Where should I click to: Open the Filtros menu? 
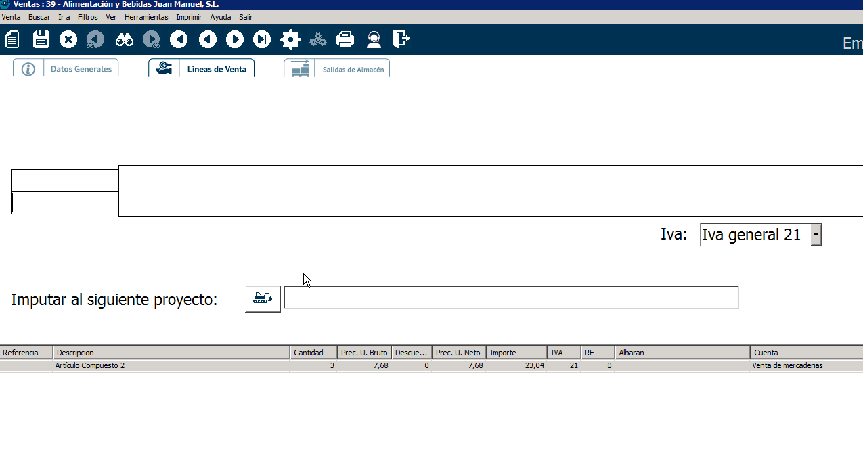click(x=87, y=17)
